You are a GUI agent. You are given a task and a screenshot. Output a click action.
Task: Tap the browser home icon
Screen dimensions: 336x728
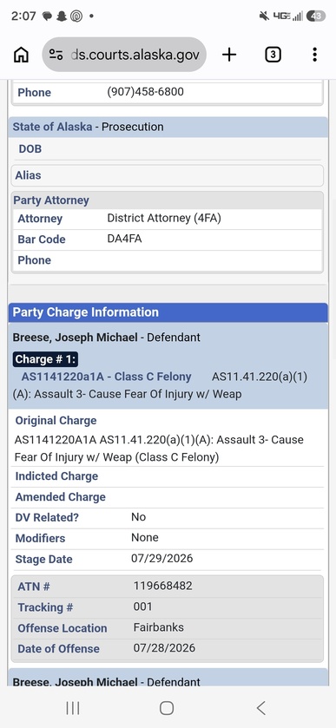tap(21, 55)
